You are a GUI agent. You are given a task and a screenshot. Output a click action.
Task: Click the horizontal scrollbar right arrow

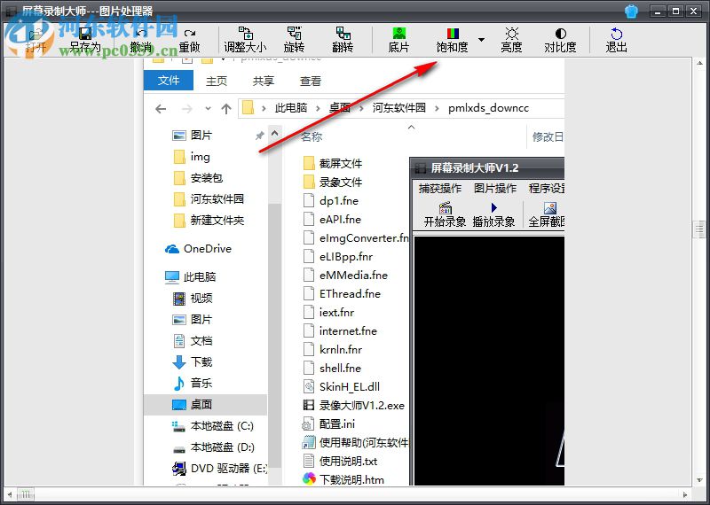(x=685, y=494)
